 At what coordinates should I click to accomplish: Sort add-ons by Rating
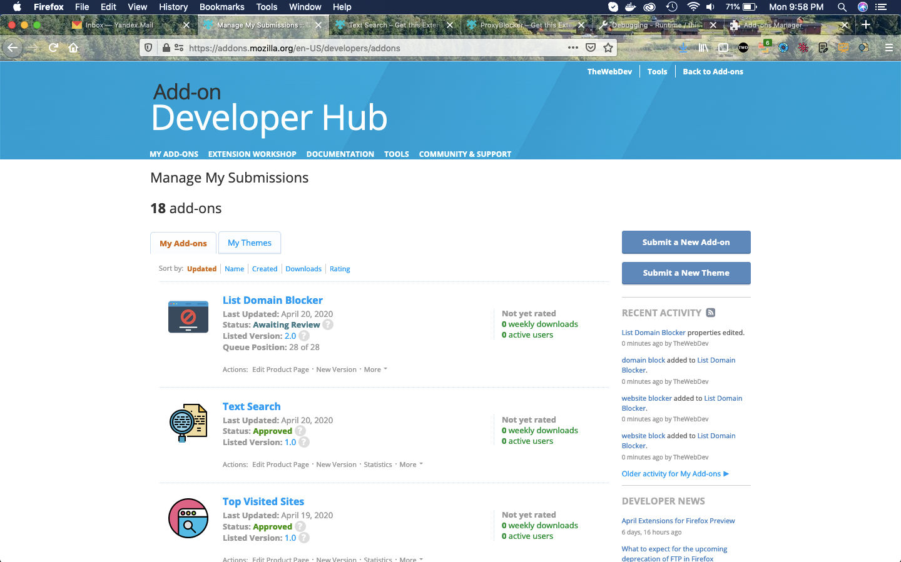tap(340, 269)
